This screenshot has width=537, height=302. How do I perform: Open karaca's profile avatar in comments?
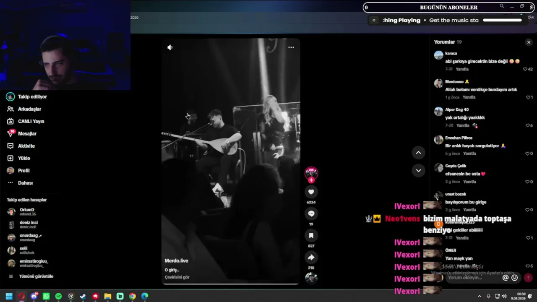[438, 55]
